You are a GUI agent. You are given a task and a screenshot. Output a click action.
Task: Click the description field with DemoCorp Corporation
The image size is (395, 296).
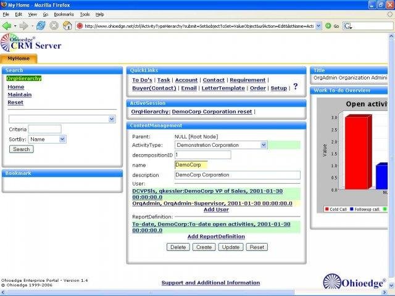[x=237, y=175]
